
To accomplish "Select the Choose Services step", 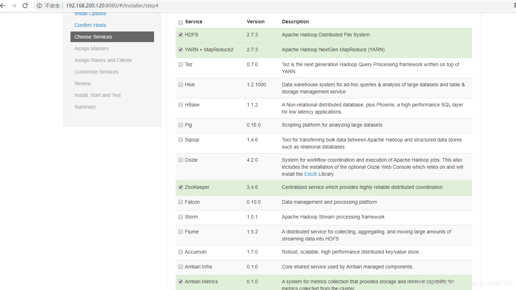I will click(112, 37).
